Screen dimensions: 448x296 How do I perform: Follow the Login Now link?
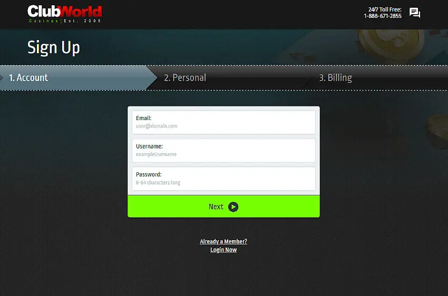[223, 250]
